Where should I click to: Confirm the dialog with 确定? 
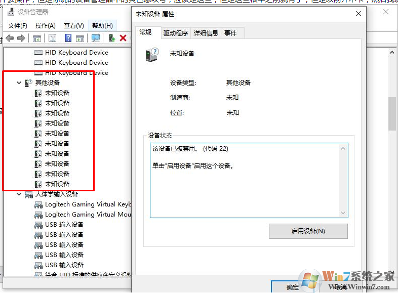292,287
